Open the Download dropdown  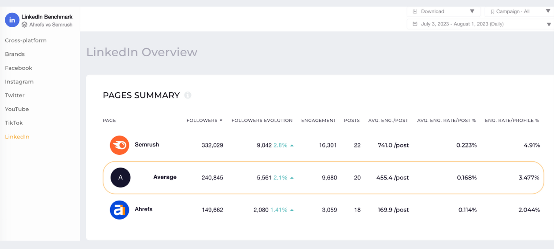tap(443, 11)
